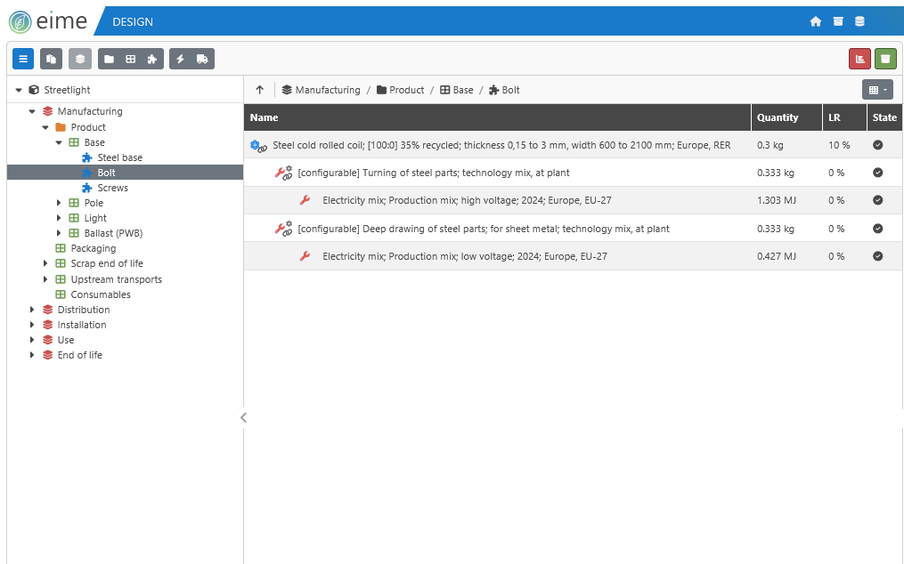Expand the Ballast (PWB) node
The image size is (904, 564).
(58, 233)
